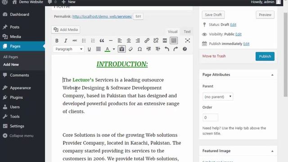This screenshot has height=162, width=288.
Task: Insert Read More tag
Action: [165, 40]
